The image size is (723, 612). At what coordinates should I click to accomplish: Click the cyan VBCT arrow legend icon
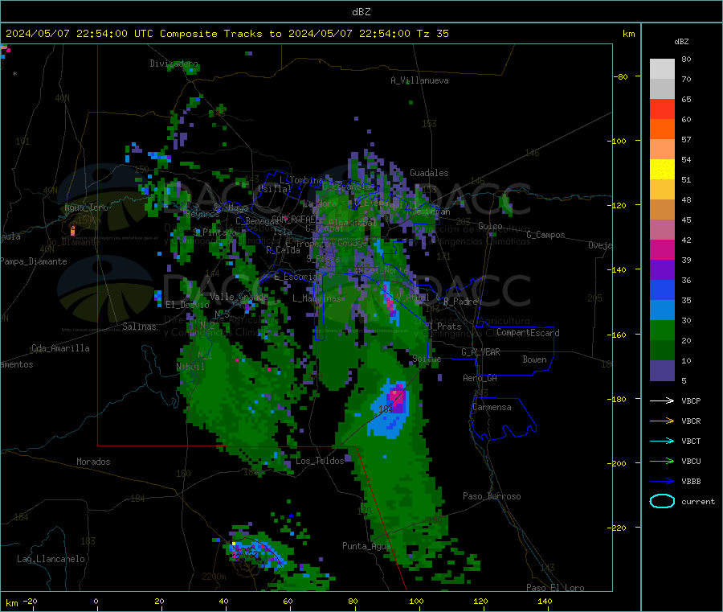pyautogui.click(x=662, y=441)
